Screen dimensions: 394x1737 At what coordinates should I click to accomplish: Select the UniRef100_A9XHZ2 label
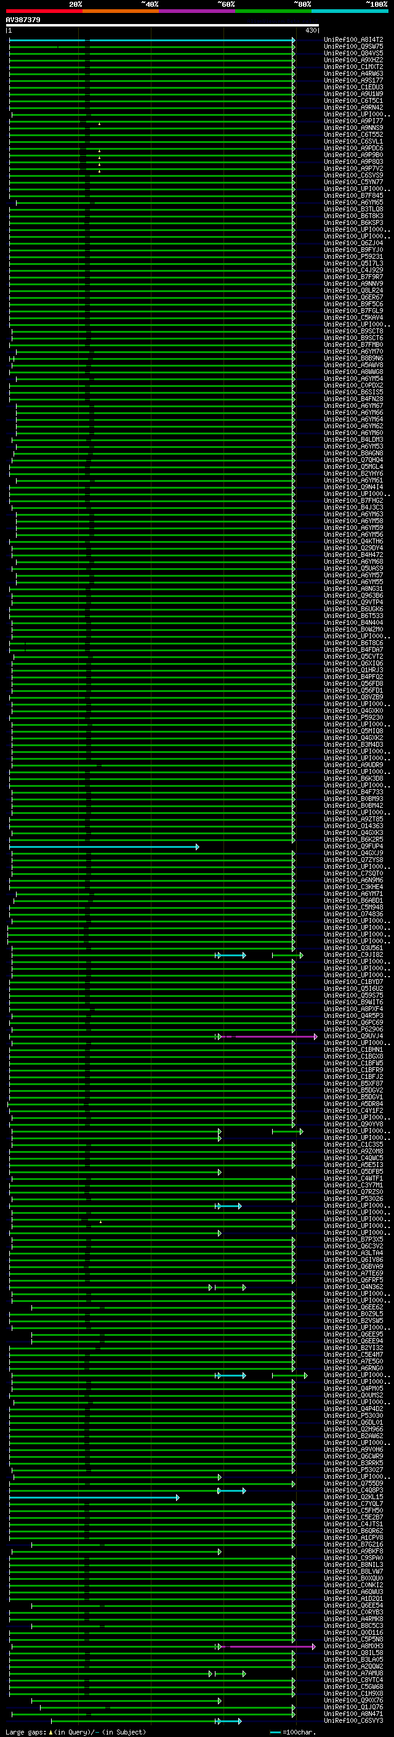pos(353,60)
